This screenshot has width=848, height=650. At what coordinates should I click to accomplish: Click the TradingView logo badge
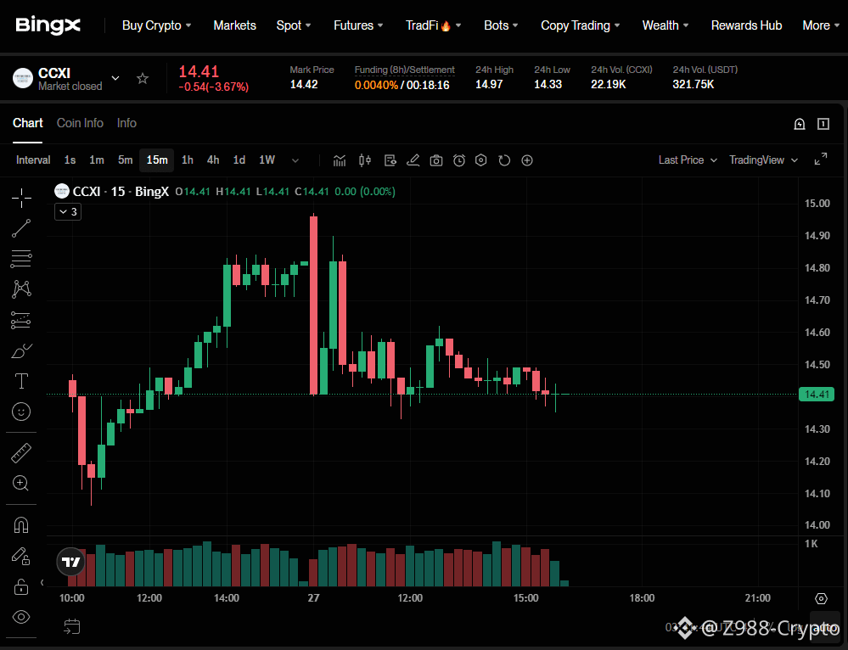pyautogui.click(x=70, y=562)
